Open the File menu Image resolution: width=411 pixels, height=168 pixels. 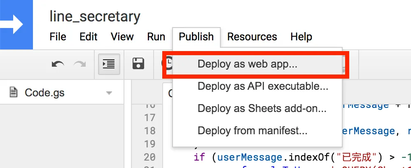click(x=58, y=37)
